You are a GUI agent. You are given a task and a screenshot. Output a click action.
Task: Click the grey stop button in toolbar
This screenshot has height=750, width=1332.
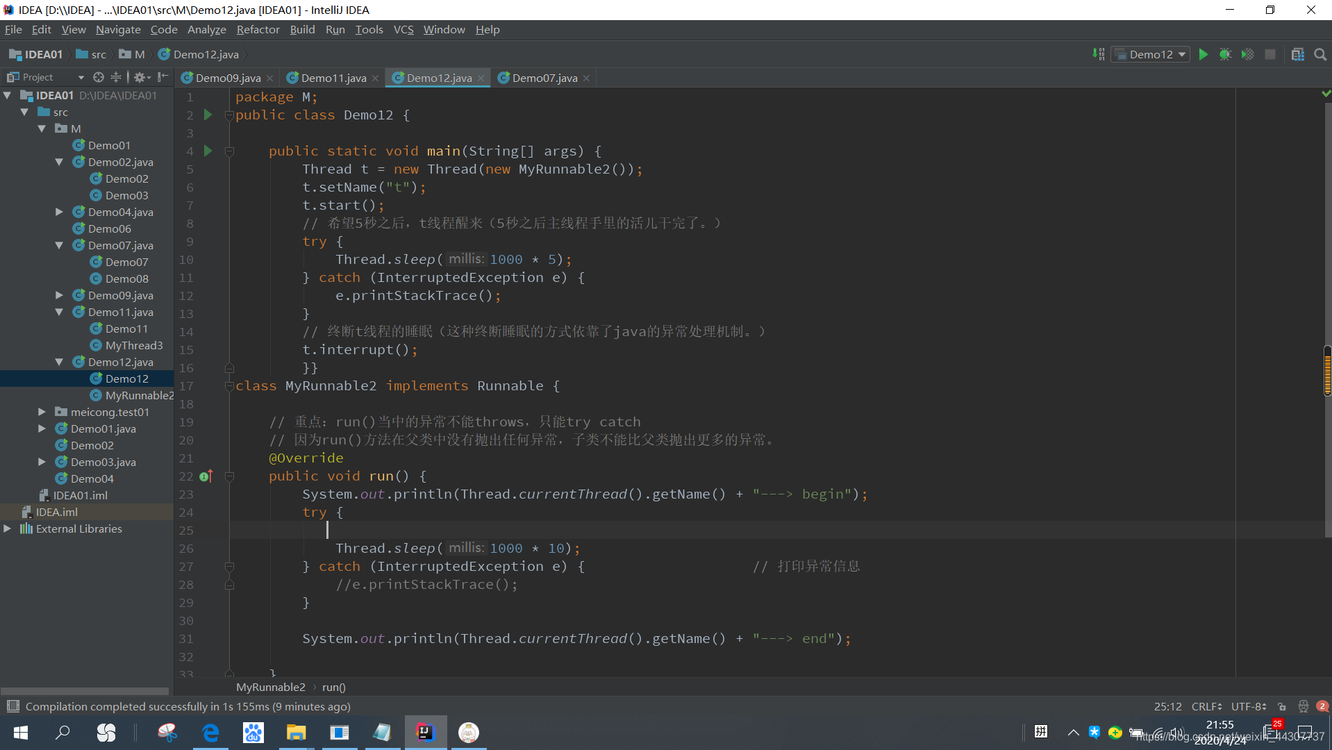pyautogui.click(x=1270, y=54)
